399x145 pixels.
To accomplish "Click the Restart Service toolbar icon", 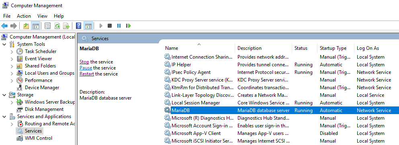I will (128, 26).
